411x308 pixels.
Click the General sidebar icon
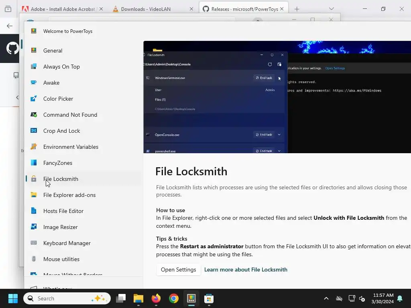click(34, 50)
